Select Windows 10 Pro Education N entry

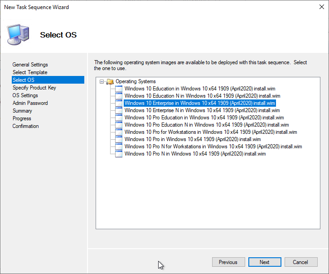pos(207,125)
